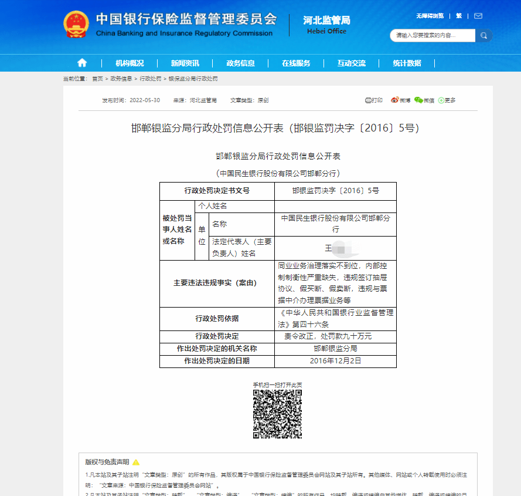Image resolution: width=521 pixels, height=496 pixels.
Task: Open 统计数据 menu
Action: pyautogui.click(x=407, y=63)
